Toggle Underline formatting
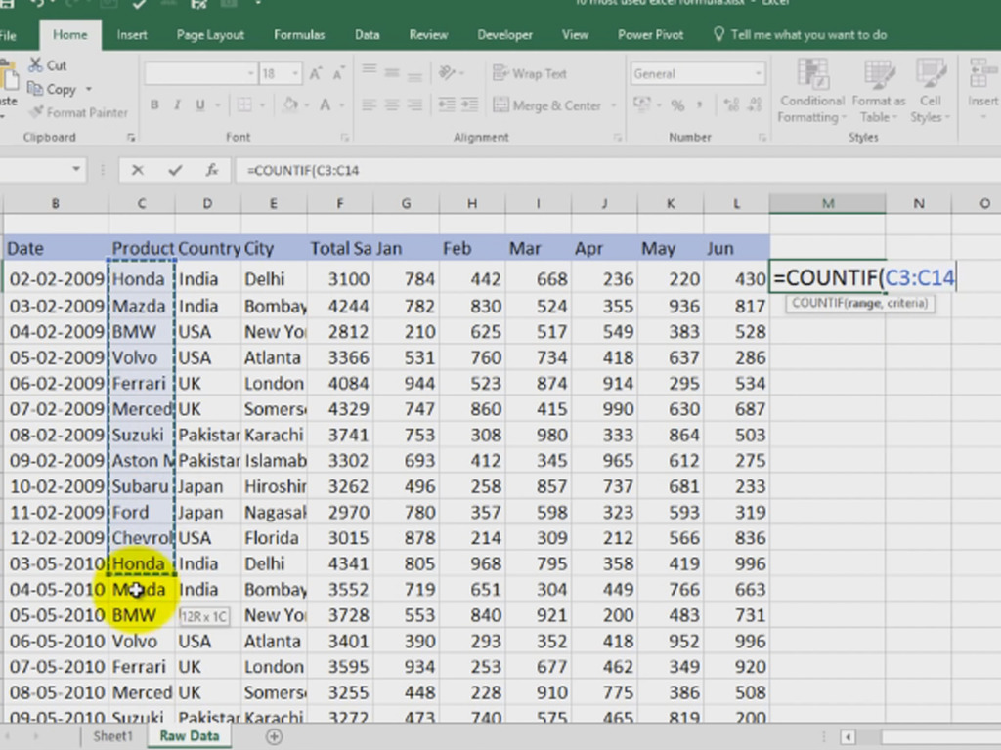Viewport: 1001px width, 750px height. [200, 105]
